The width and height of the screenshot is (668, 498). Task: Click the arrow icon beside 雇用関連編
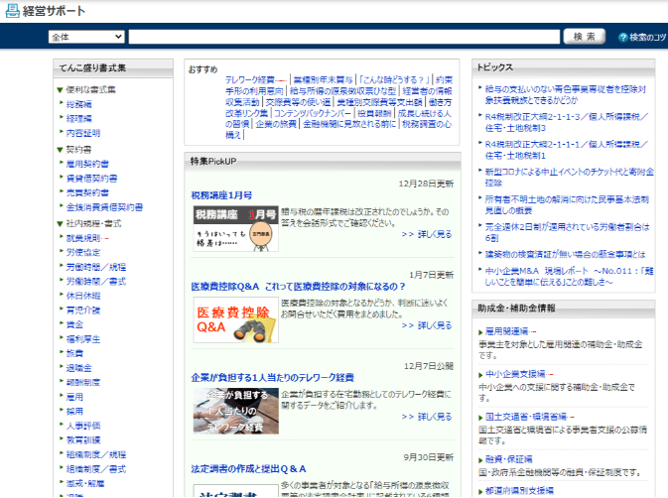point(534,331)
